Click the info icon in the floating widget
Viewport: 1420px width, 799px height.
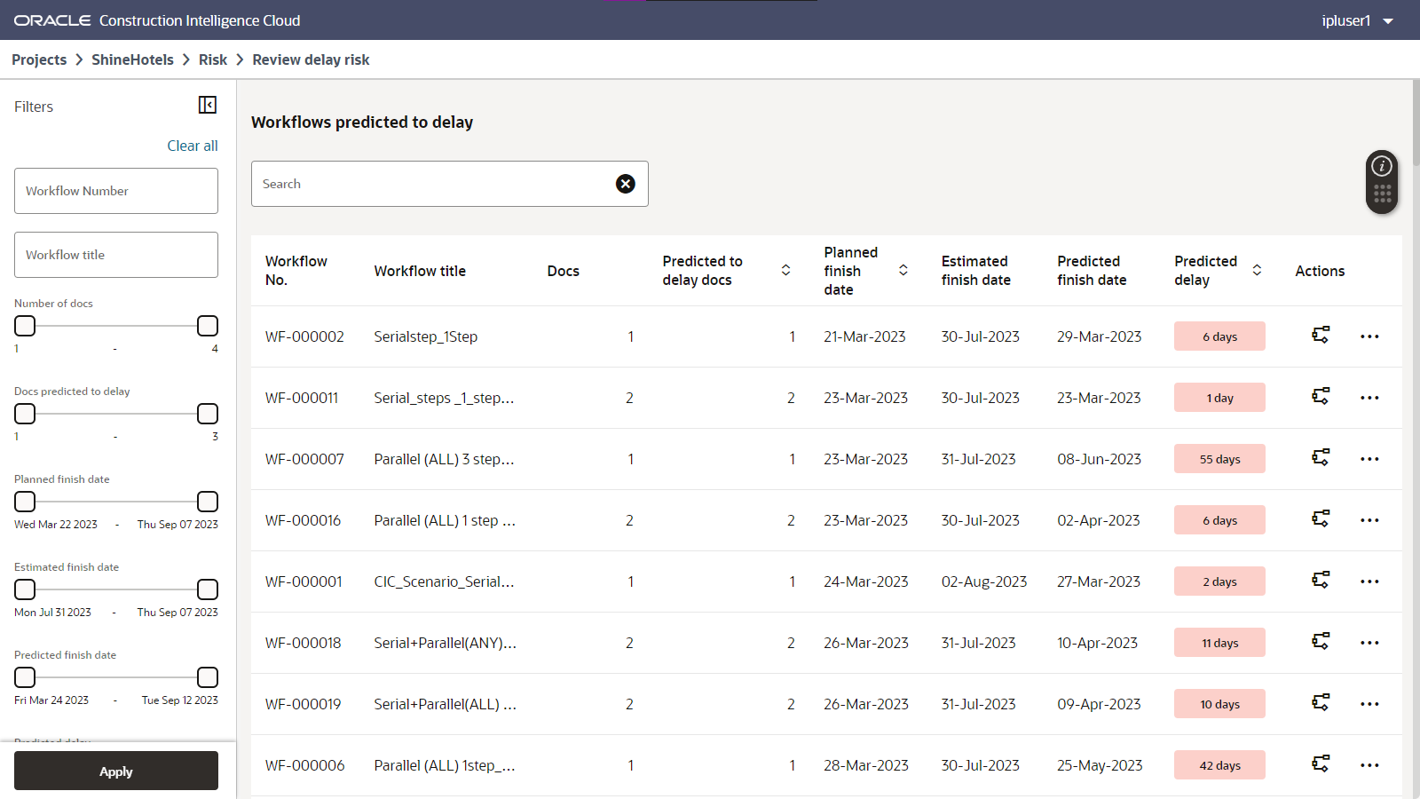point(1381,165)
